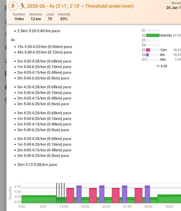The height and width of the screenshot is (211, 181).
Task: Click the green Z2 zone bar
Action: click(x=153, y=35)
